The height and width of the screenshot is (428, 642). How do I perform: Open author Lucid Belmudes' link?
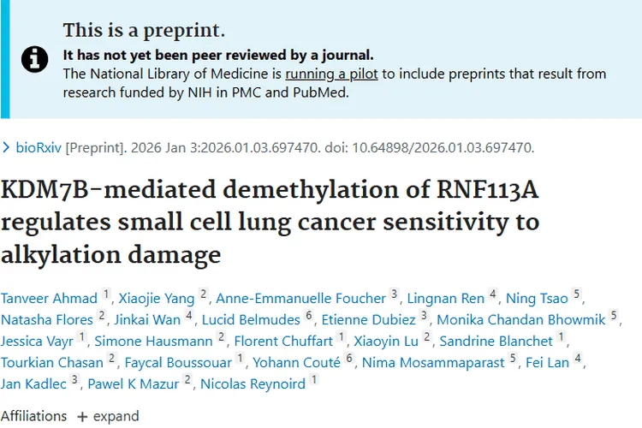pyautogui.click(x=252, y=319)
